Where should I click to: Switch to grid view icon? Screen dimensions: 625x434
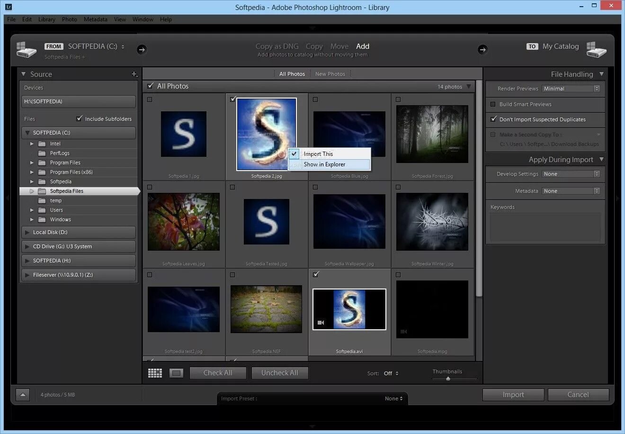(155, 373)
